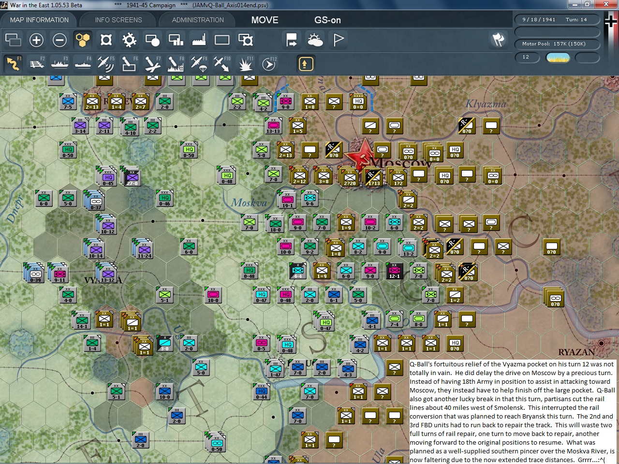Select the 0-37 unit stack

pyautogui.click(x=95, y=201)
